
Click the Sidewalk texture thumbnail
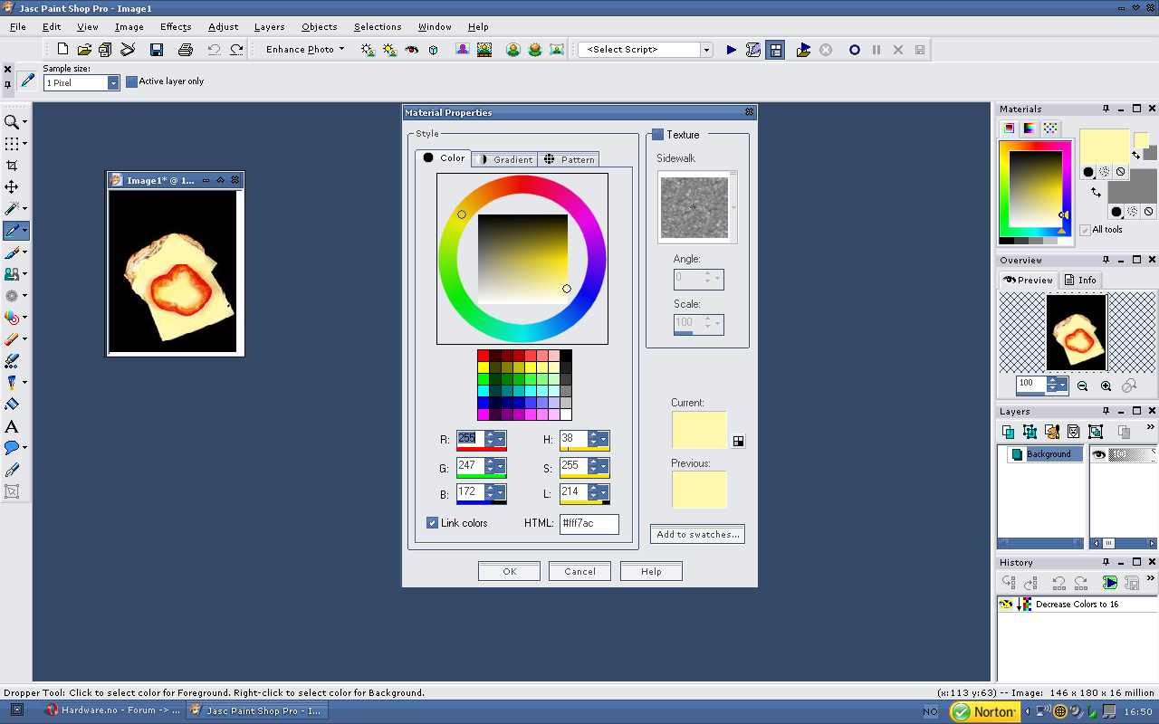[x=694, y=207]
